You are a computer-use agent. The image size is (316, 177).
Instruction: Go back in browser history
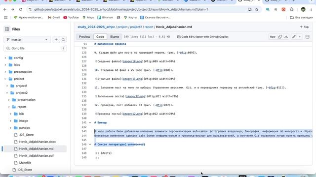click(5, 9)
